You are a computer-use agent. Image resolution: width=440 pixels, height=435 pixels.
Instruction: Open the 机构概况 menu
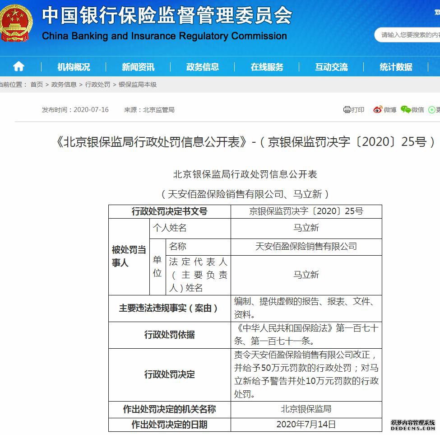coord(74,67)
